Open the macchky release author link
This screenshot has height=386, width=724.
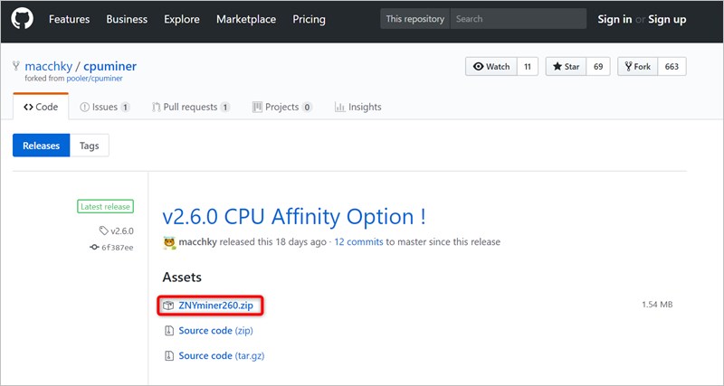pyautogui.click(x=197, y=241)
